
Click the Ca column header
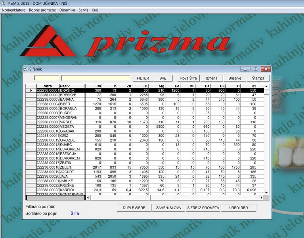94,86
